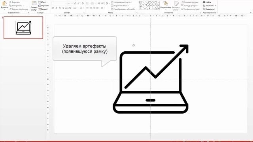Viewport: 253px width, 142px height.
Task: Open the Раздел section dropdown
Action: point(43,9)
